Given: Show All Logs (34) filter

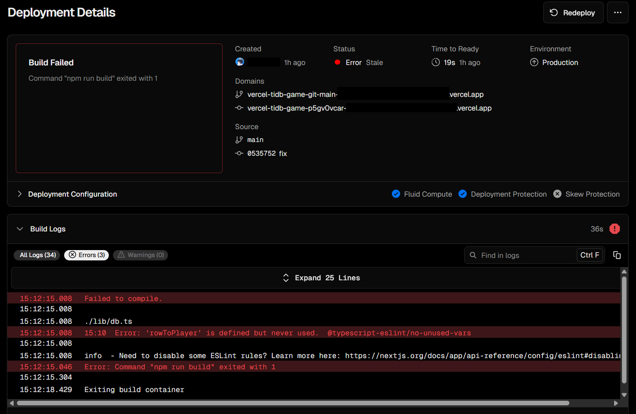Looking at the screenshot, I should tap(38, 255).
